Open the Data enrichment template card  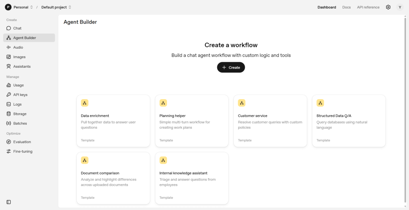click(113, 121)
